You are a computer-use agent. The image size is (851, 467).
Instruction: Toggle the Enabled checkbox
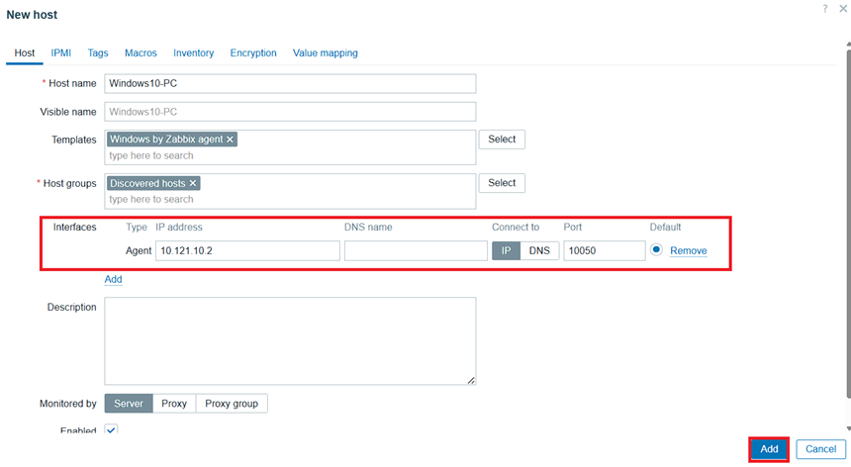point(111,430)
